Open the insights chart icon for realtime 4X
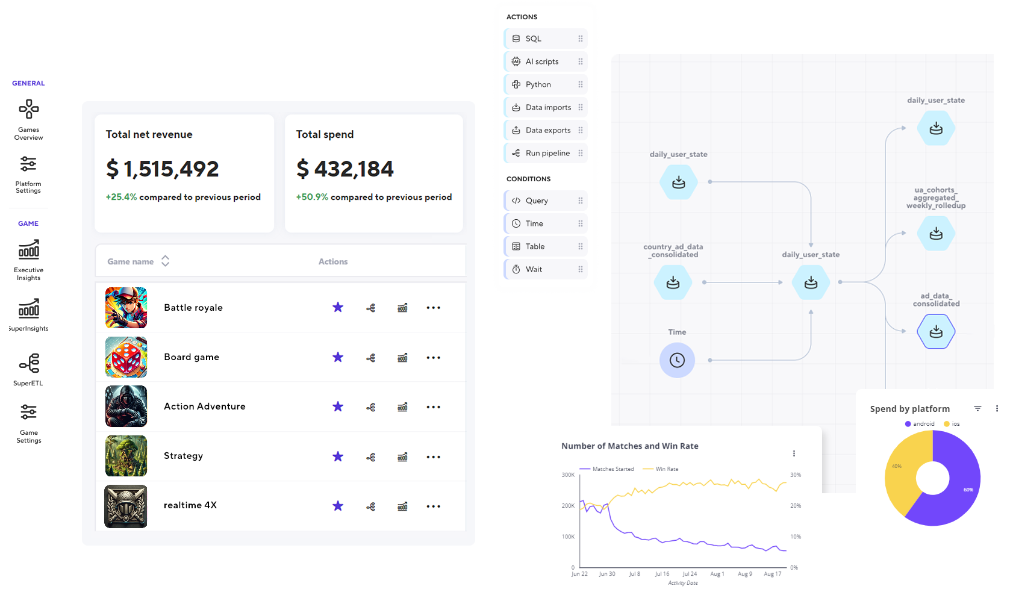 (402, 507)
